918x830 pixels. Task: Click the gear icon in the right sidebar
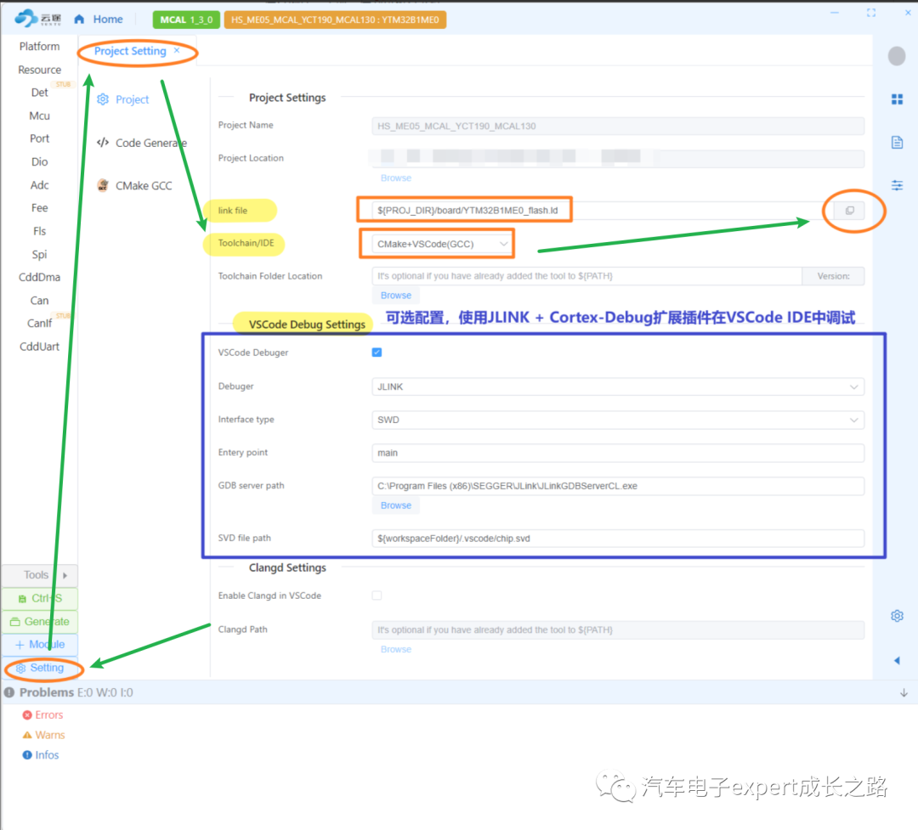click(x=897, y=616)
